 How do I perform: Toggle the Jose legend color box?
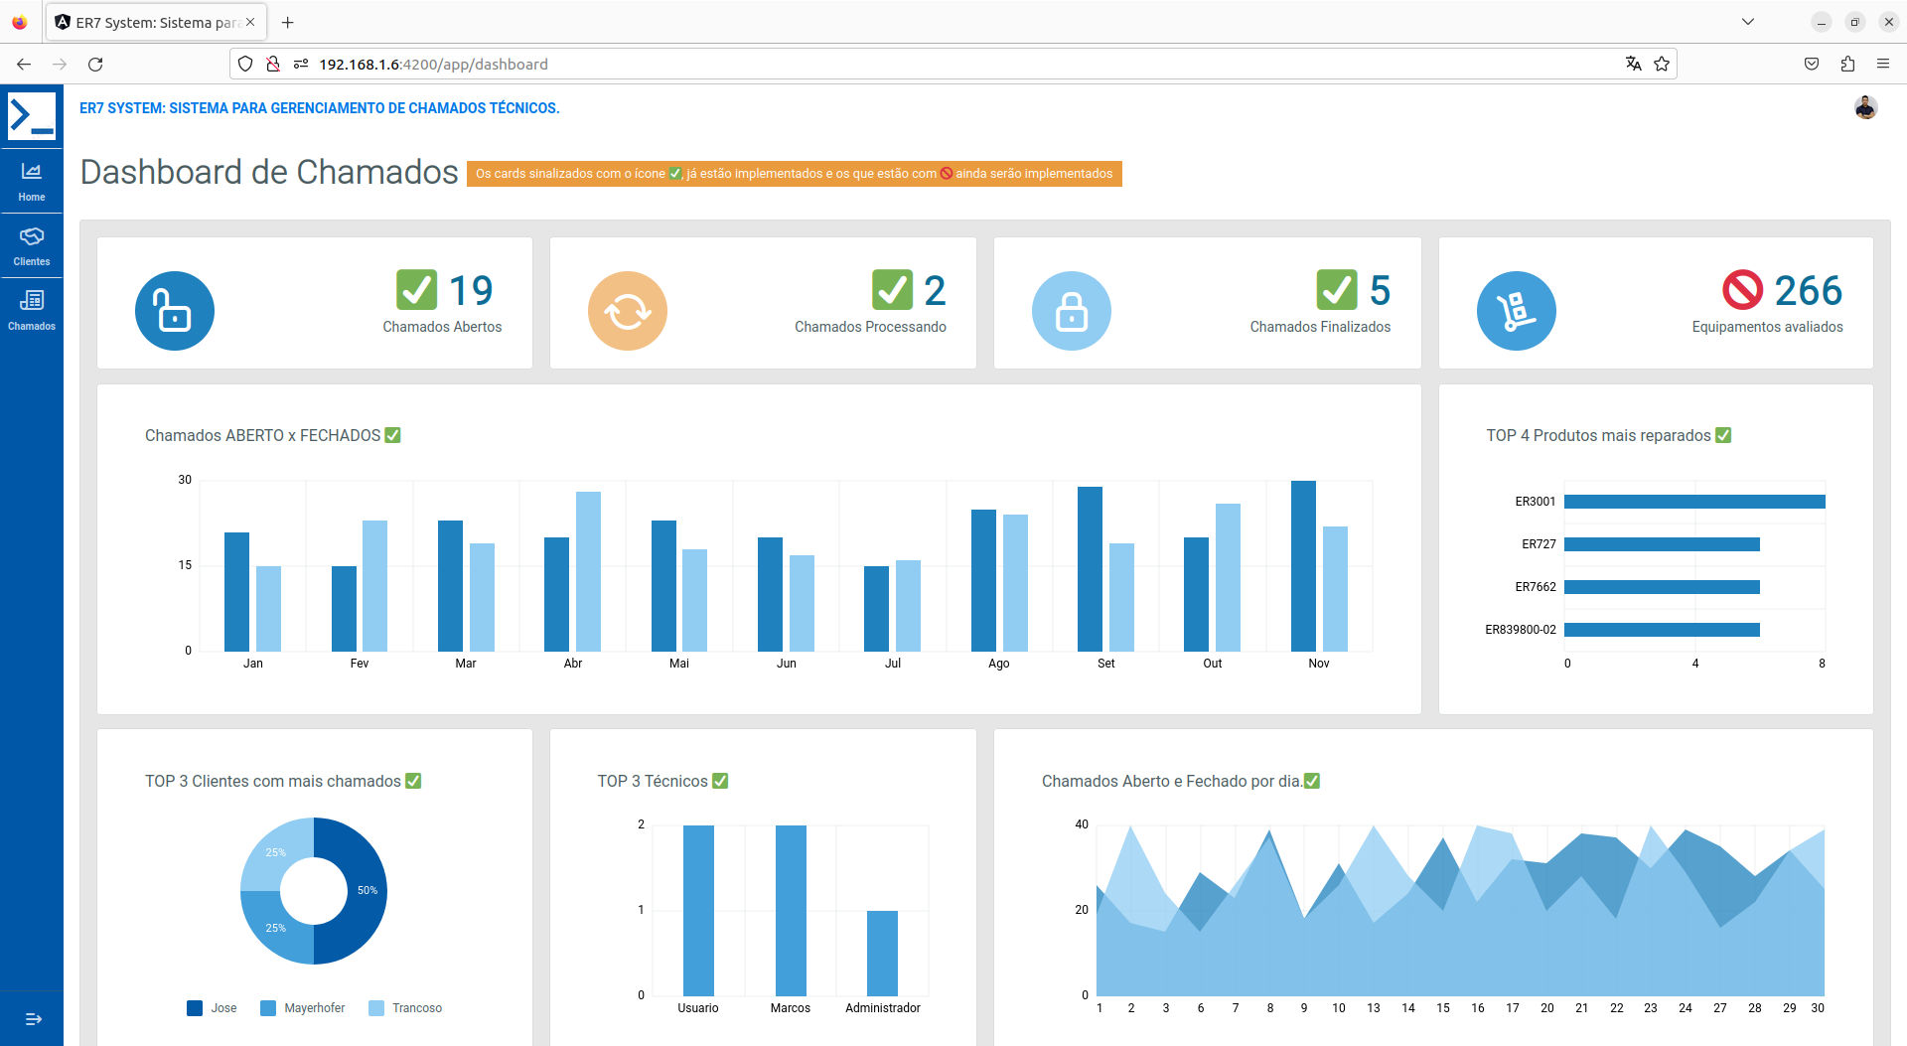(195, 1008)
